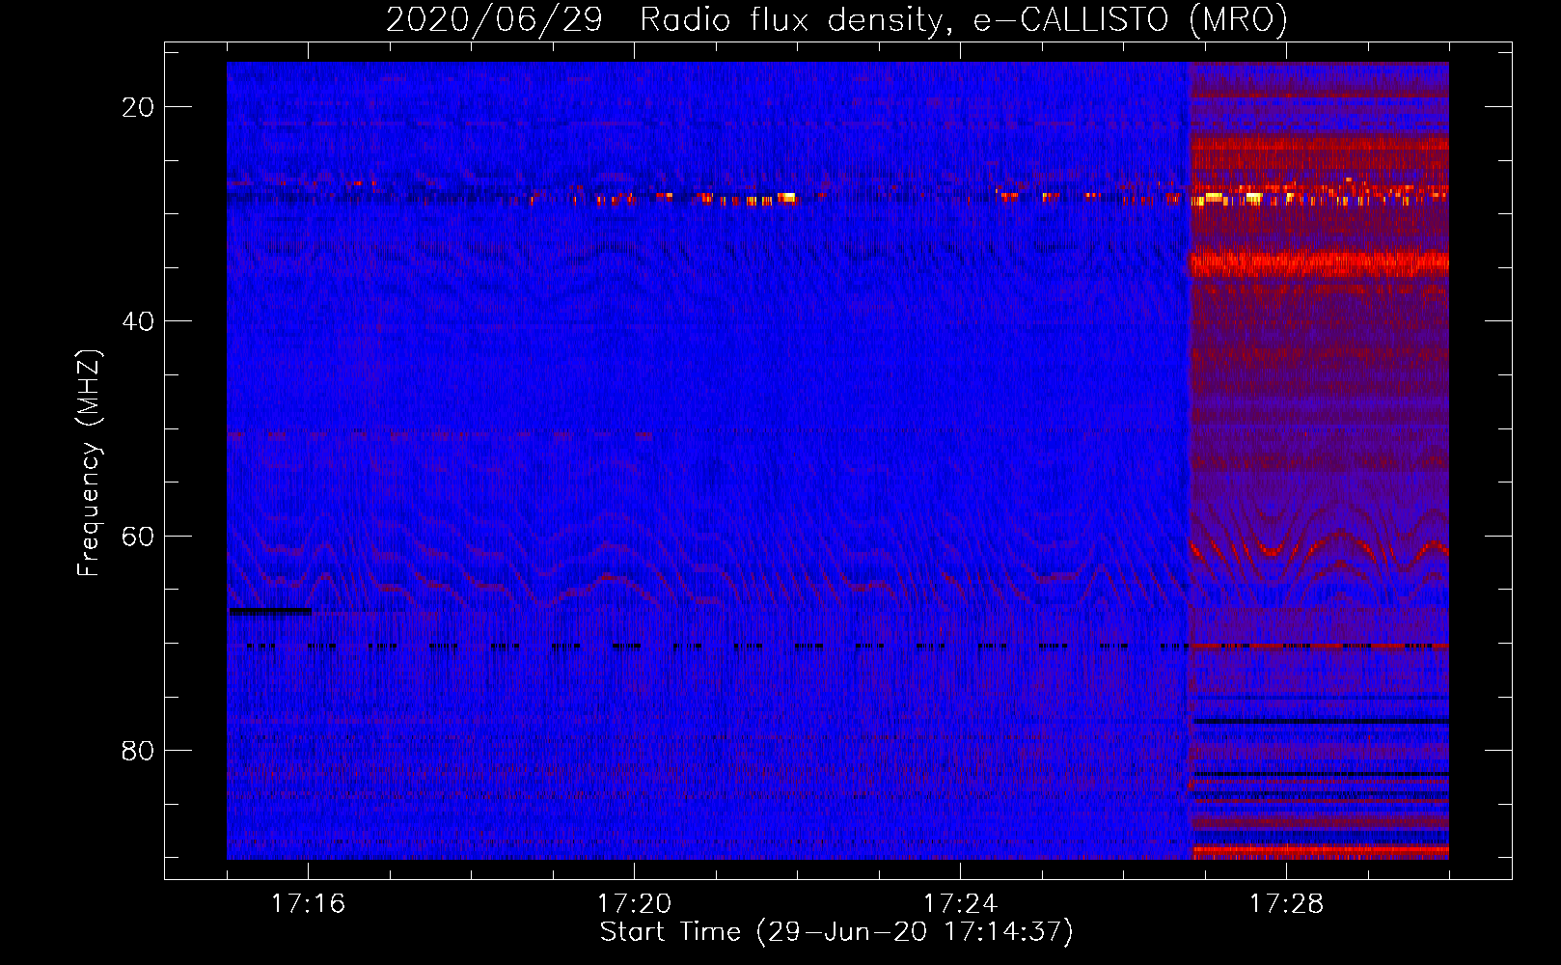Viewport: 1561px width, 965px height.
Task: Click the short black bar near 67 MHz at 17:15
Action: [x=270, y=611]
